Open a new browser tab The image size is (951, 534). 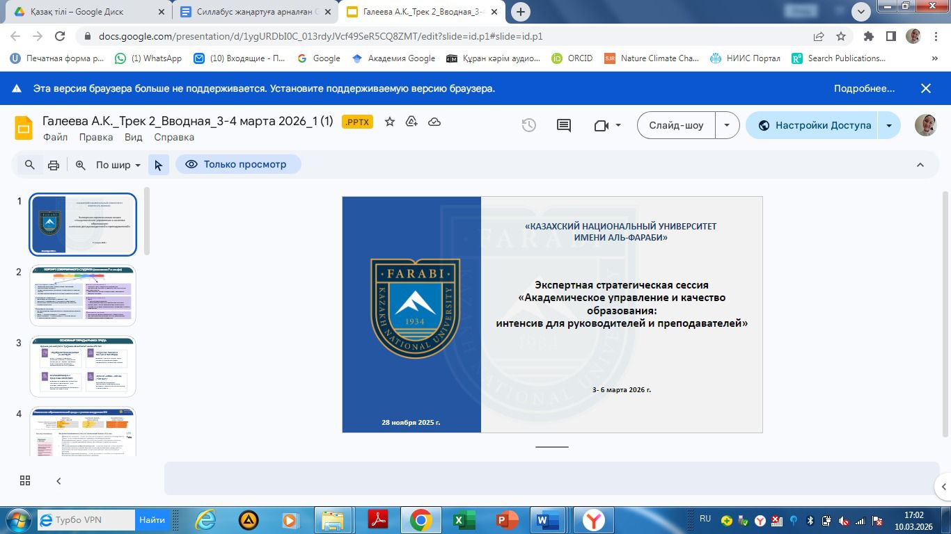coord(520,12)
